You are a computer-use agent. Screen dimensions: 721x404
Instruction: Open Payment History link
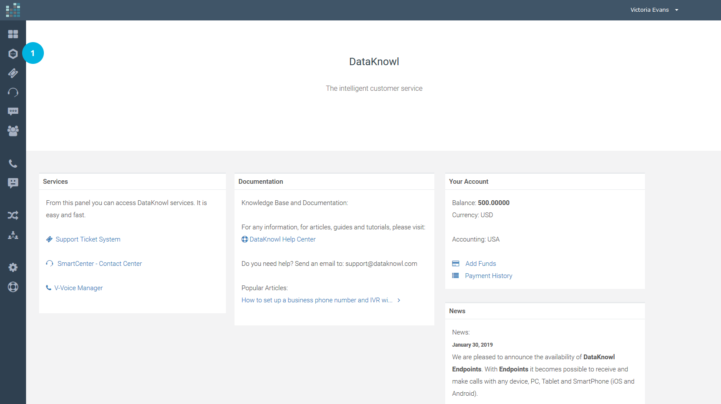[489, 276]
